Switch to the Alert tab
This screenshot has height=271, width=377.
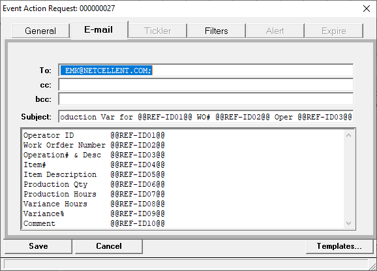coord(275,31)
